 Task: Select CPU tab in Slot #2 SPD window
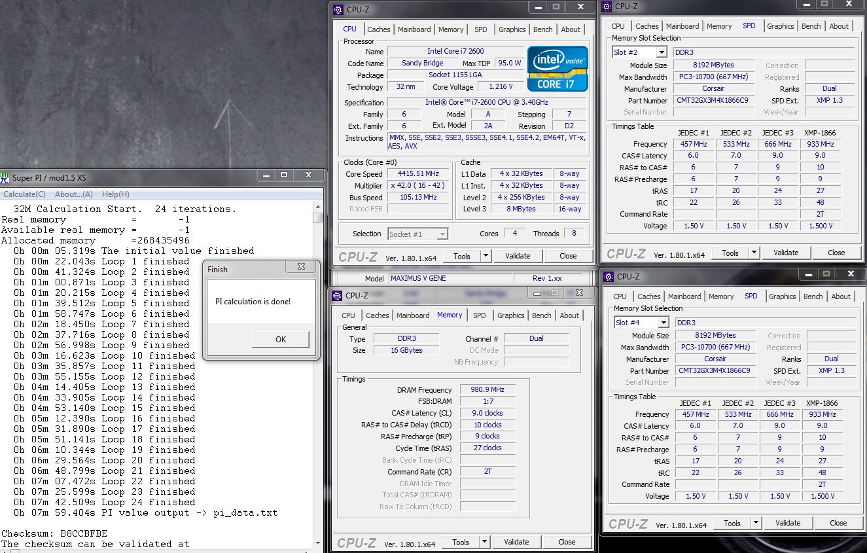pos(618,26)
